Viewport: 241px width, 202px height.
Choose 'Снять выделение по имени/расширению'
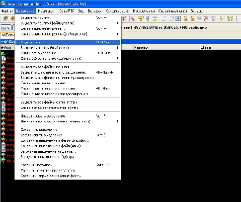(68, 94)
